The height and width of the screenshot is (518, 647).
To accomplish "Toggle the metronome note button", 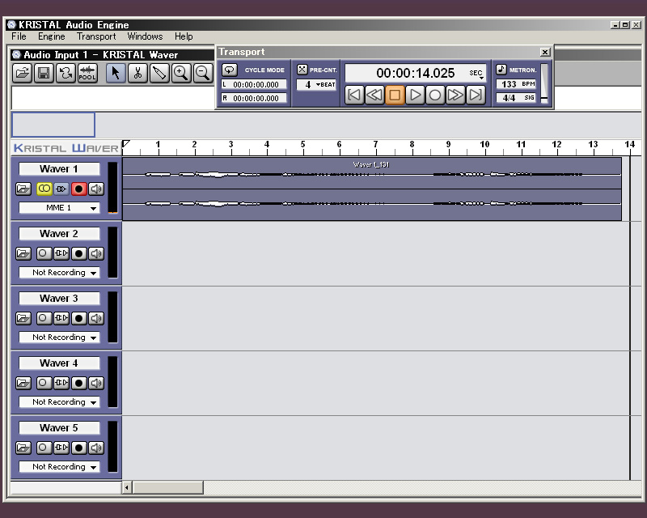I will click(501, 70).
